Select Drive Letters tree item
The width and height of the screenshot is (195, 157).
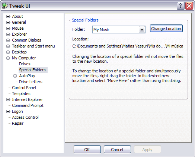(31, 82)
